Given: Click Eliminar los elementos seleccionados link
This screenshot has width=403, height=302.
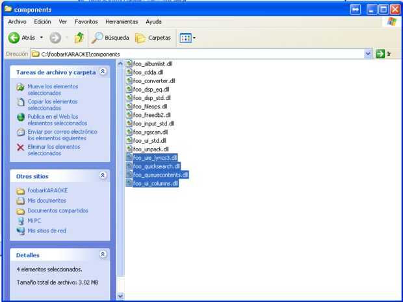Looking at the screenshot, I should [54, 150].
